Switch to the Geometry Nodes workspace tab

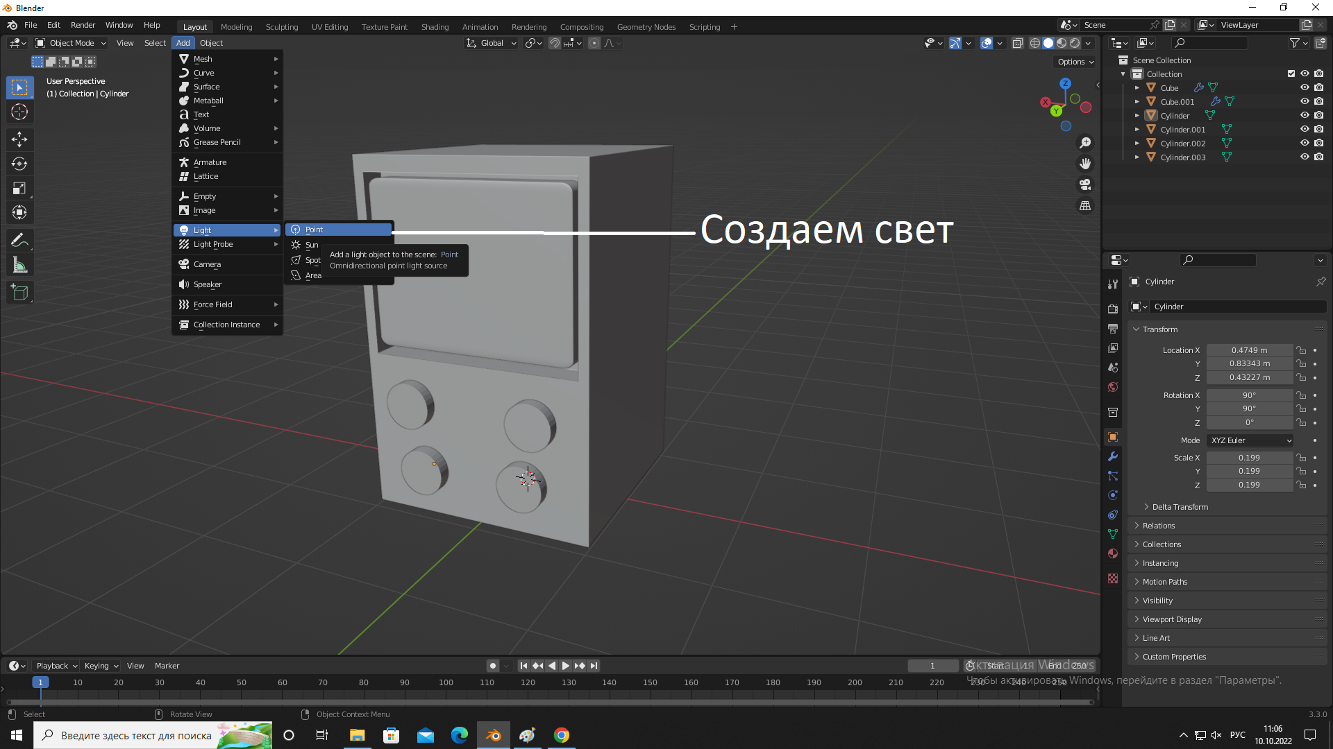(646, 27)
